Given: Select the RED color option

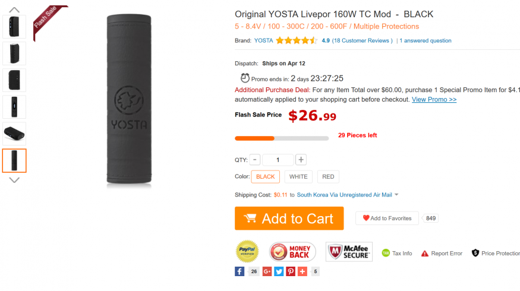Looking at the screenshot, I should (328, 176).
